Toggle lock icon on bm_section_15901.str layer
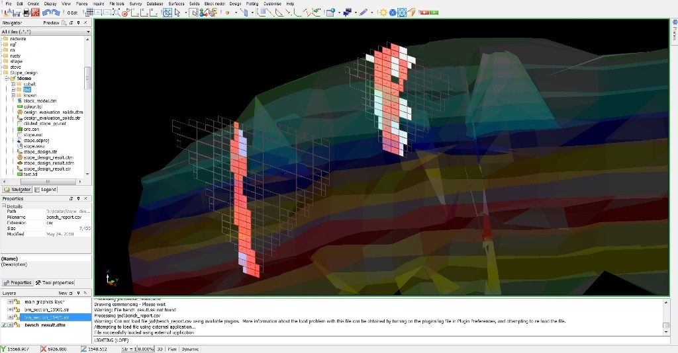This screenshot has height=353, width=678. (17, 309)
